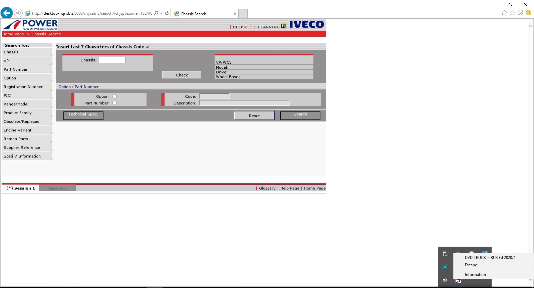Click the Model field row
534x288 pixels.
click(x=264, y=67)
